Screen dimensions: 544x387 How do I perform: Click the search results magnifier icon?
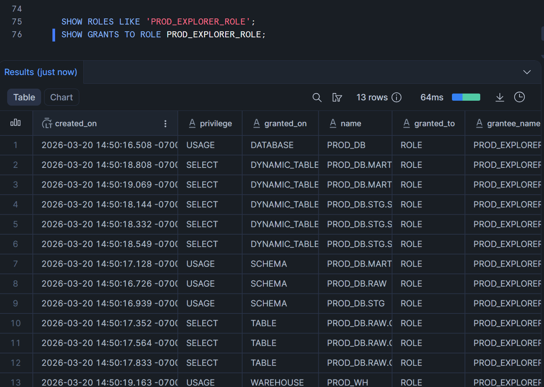click(317, 98)
